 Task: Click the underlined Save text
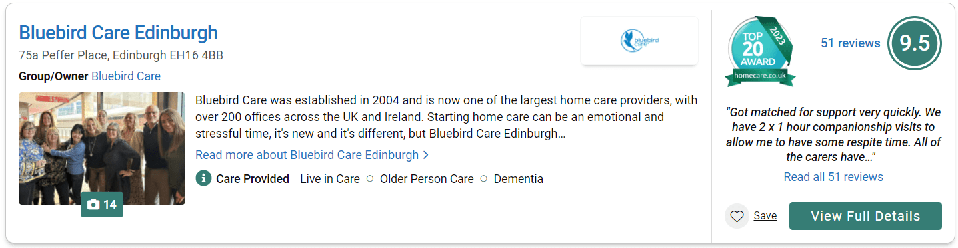click(x=765, y=215)
